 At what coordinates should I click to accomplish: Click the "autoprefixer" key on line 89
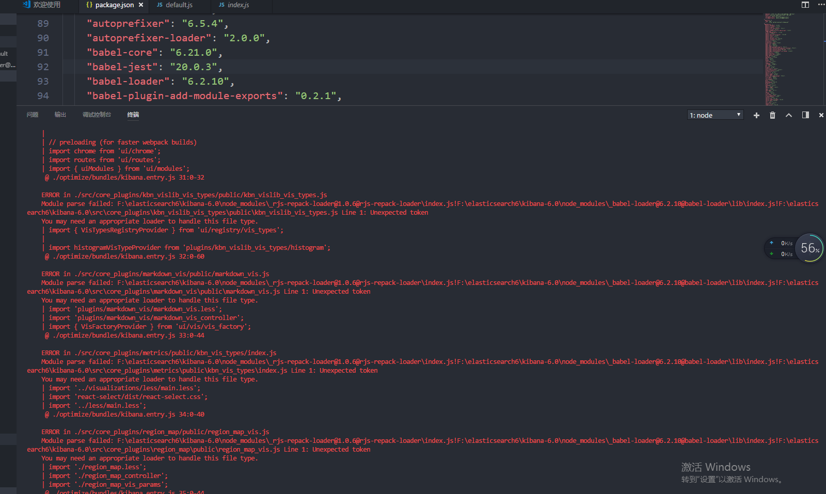coord(128,24)
